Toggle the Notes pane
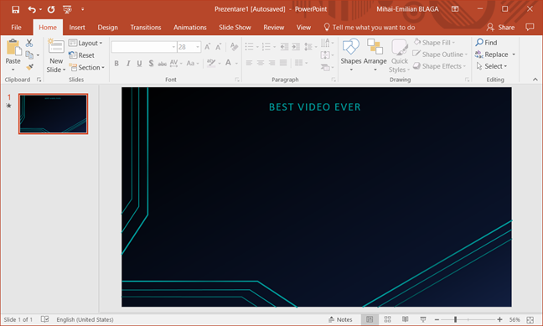543x326 pixels. pyautogui.click(x=340, y=319)
